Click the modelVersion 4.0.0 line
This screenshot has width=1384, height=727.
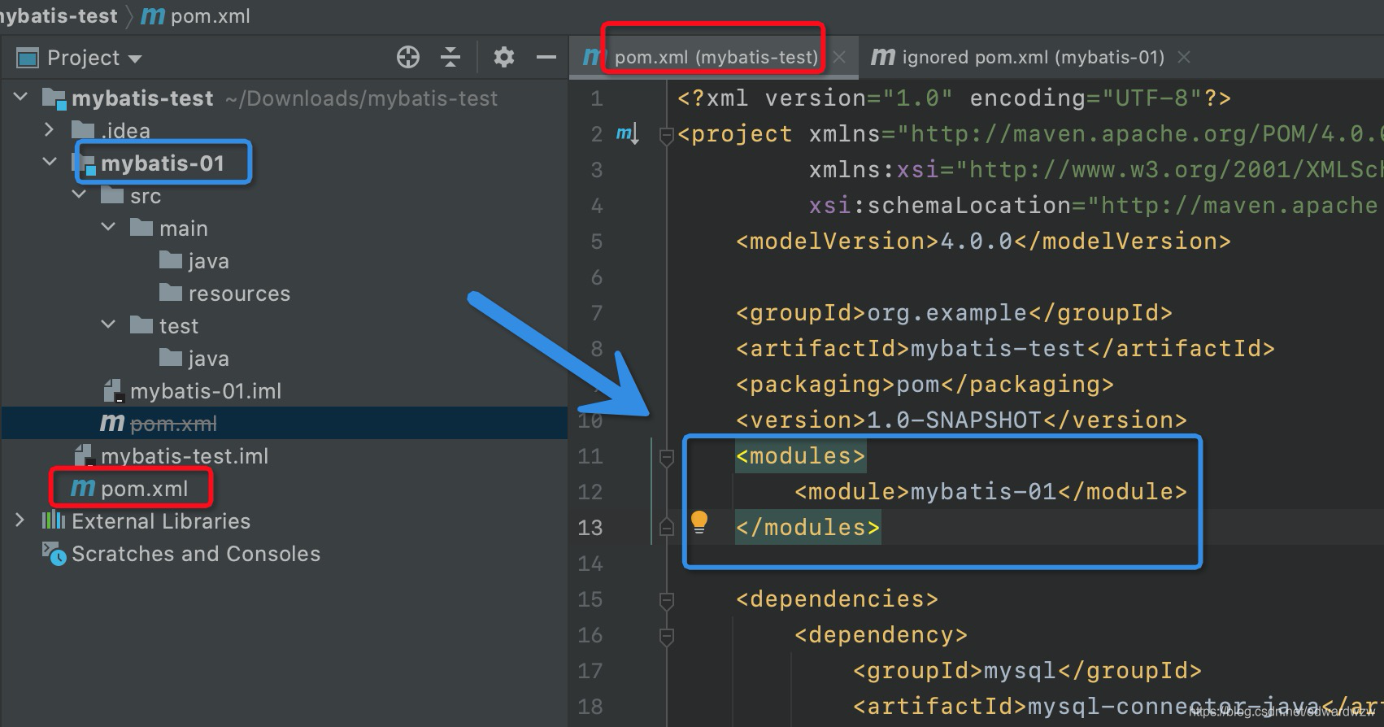click(x=983, y=242)
